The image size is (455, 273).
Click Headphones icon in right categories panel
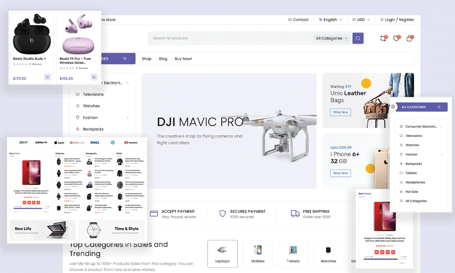coord(401,182)
